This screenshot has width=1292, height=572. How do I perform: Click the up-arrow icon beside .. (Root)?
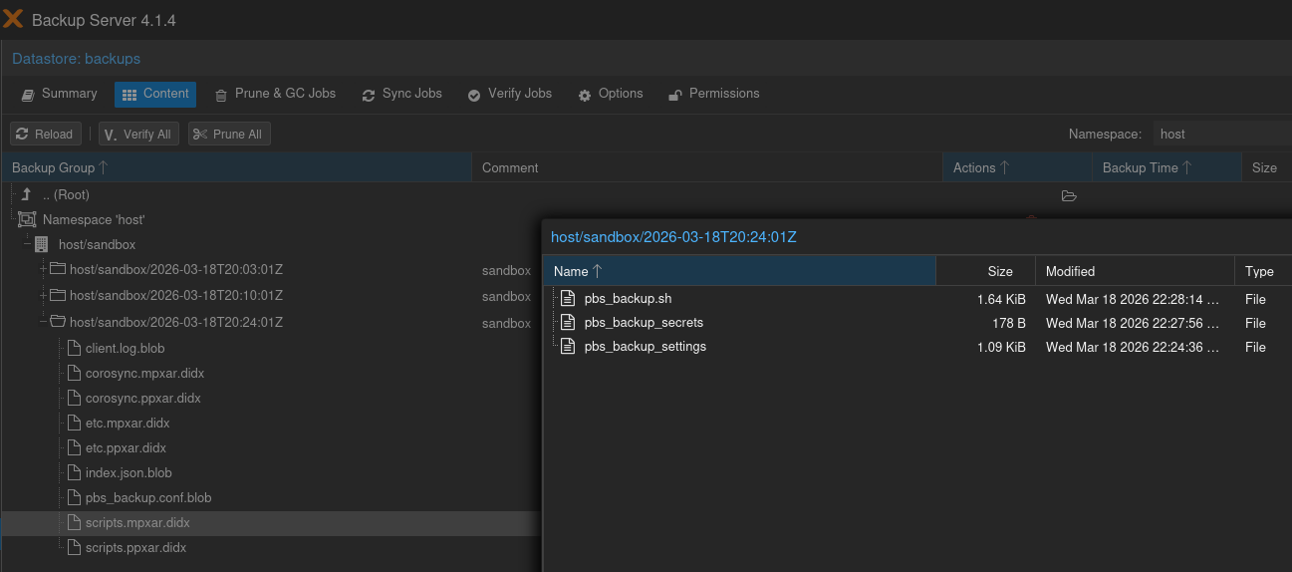pos(27,195)
